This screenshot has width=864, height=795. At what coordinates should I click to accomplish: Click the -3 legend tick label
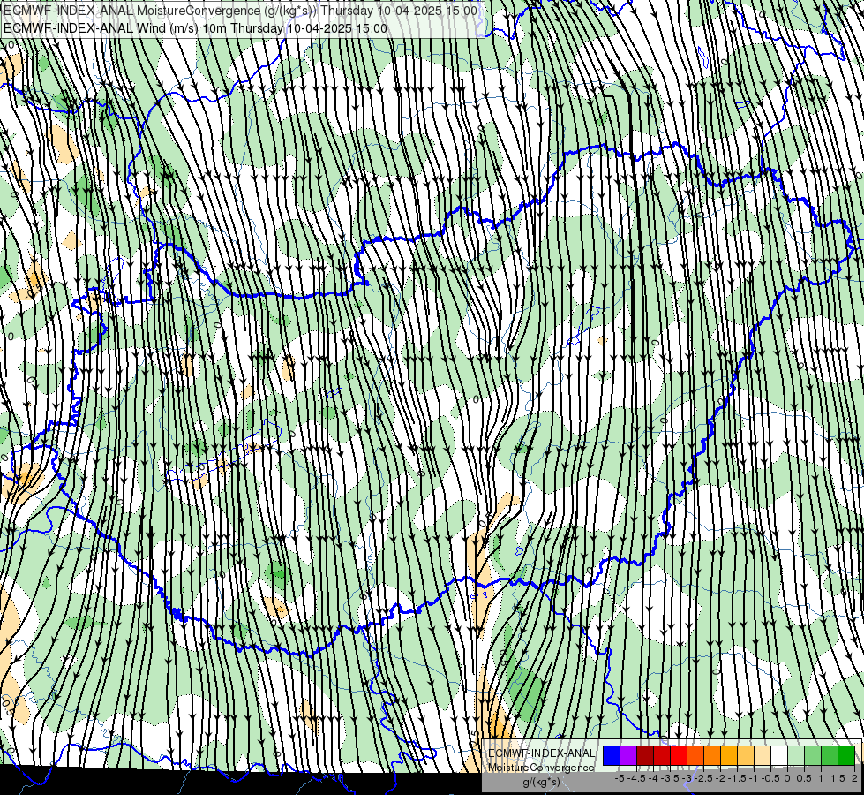tap(687, 778)
